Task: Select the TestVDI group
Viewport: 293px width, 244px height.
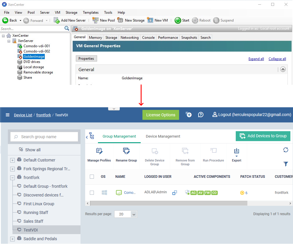Action: tap(47, 230)
